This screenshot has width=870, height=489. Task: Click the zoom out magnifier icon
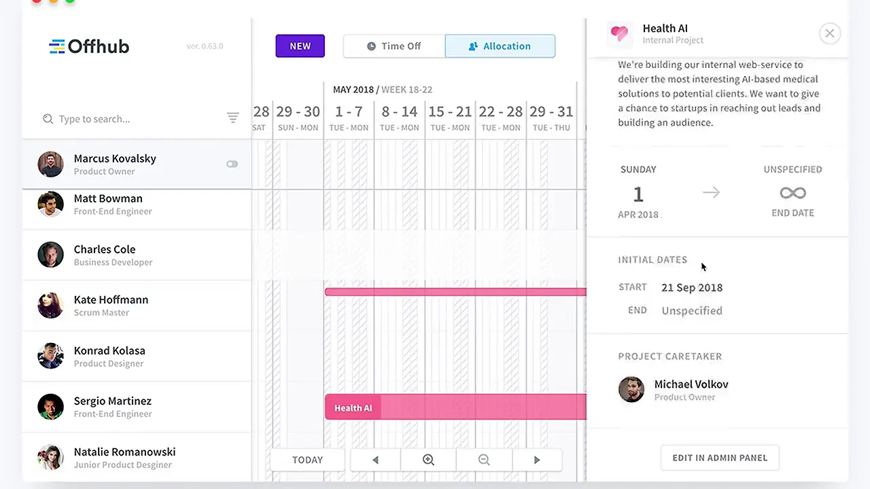pos(484,460)
